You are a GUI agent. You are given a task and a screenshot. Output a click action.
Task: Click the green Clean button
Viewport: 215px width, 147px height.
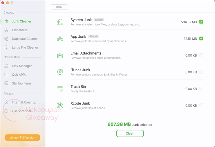click(130, 133)
